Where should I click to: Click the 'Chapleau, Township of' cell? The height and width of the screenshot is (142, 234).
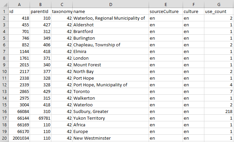(110, 45)
